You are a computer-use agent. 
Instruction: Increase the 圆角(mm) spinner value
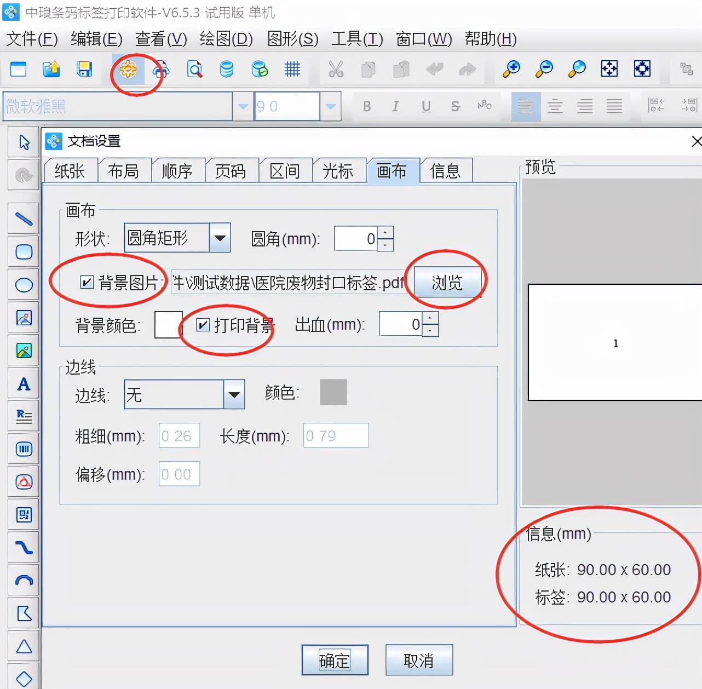[x=385, y=232]
